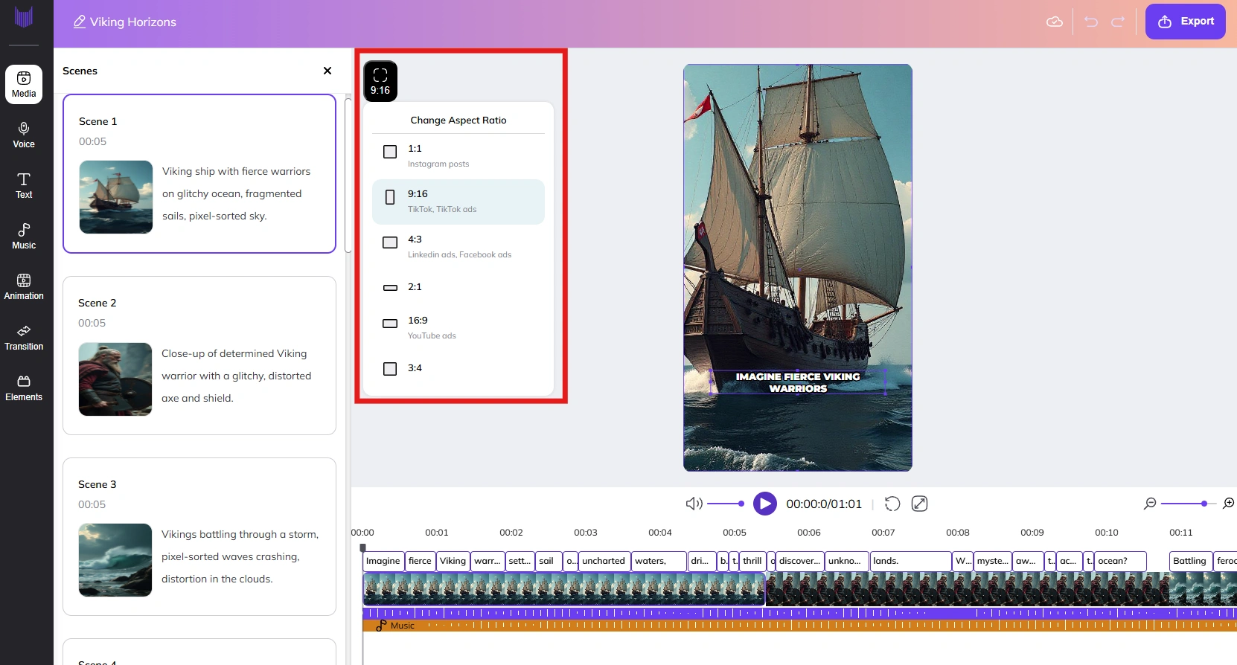Select the first scene clip on the timeline
Screen dimensions: 1237x665
(564, 588)
